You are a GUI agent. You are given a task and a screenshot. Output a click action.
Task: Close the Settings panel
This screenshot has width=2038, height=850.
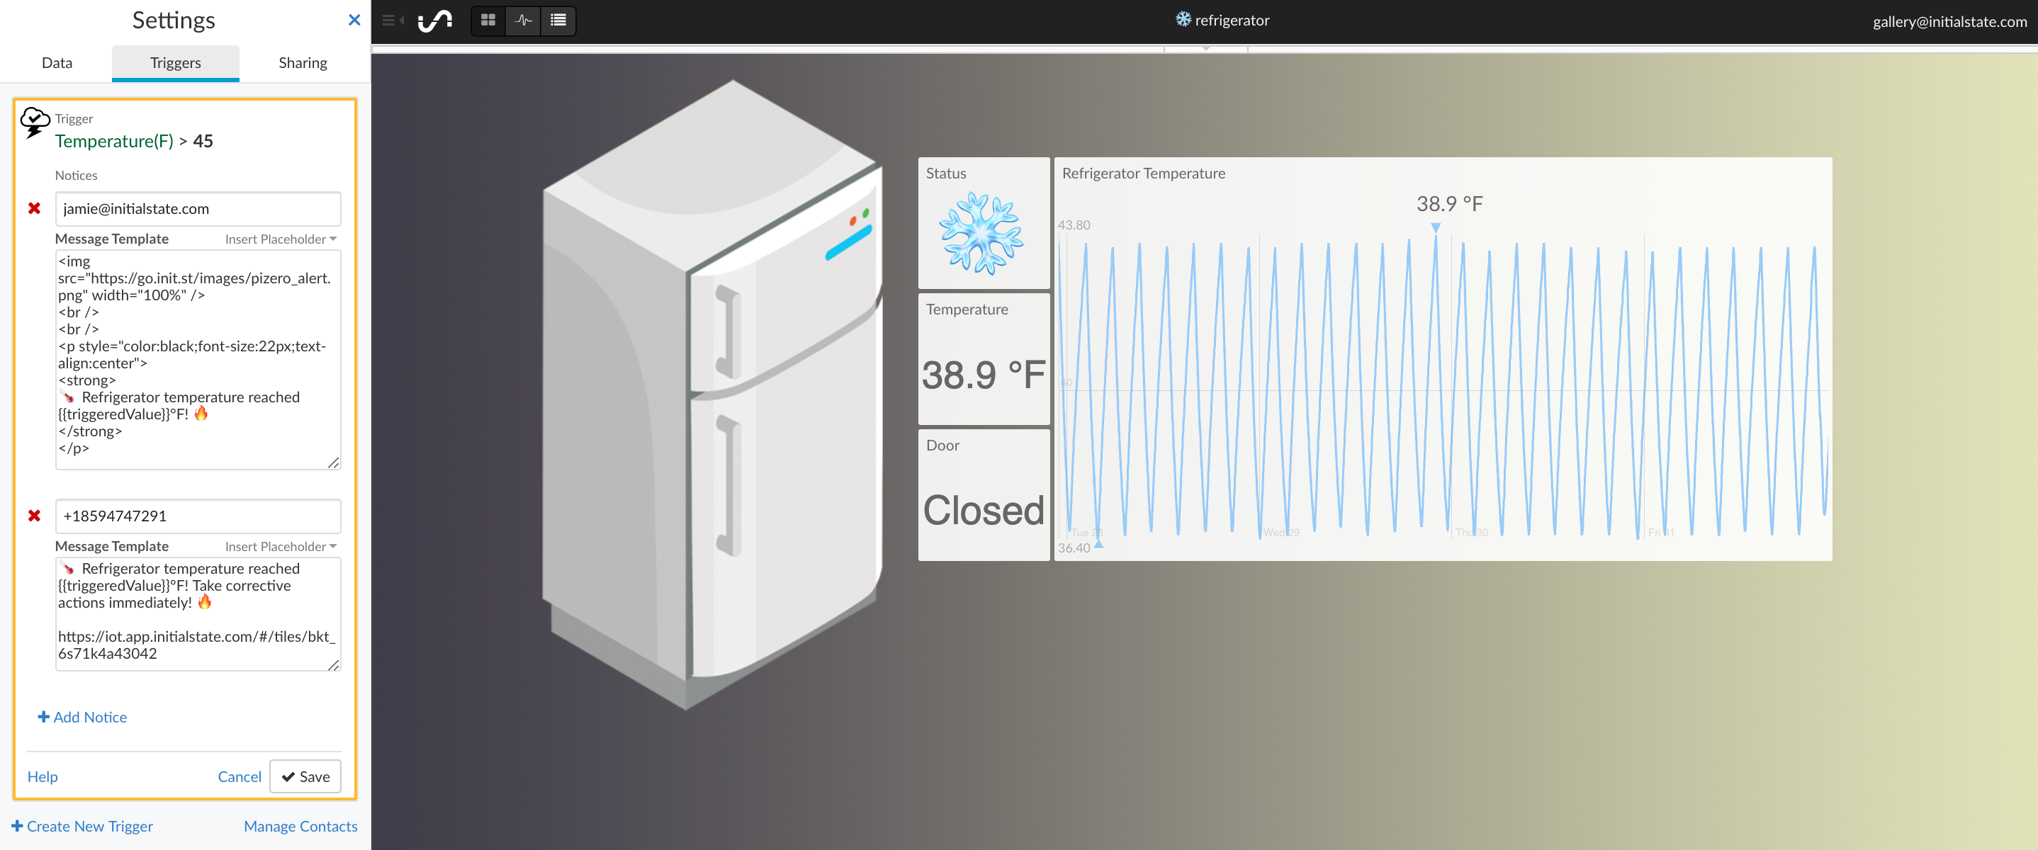354,20
